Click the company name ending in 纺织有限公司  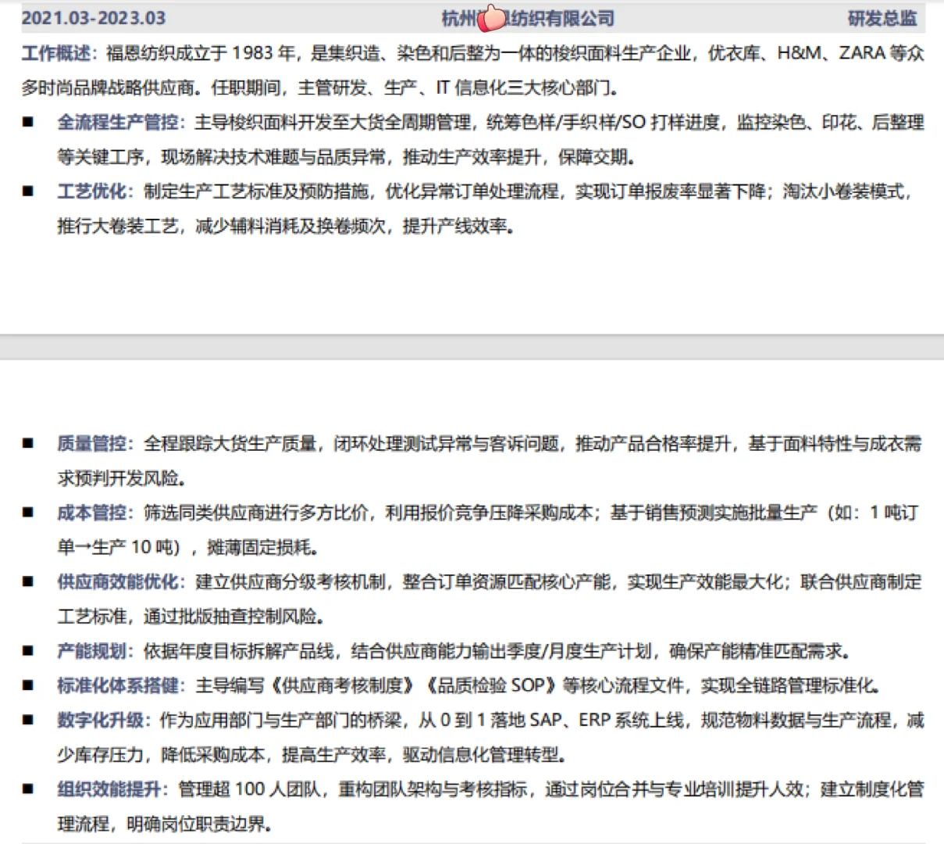(x=529, y=18)
